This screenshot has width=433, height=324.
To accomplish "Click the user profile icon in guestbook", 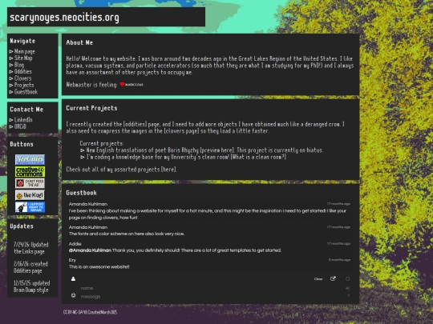I will [x=73, y=279].
